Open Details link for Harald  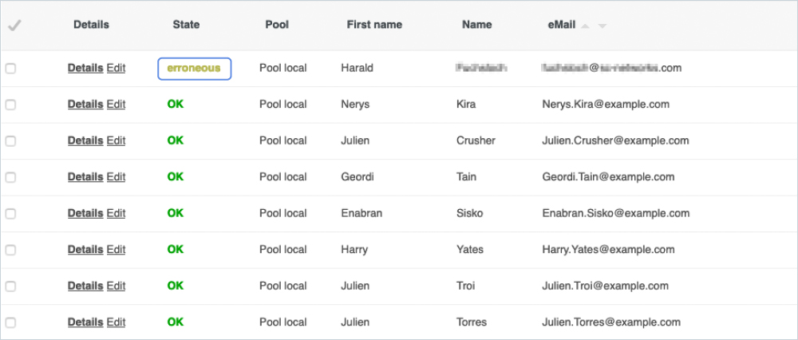85,68
